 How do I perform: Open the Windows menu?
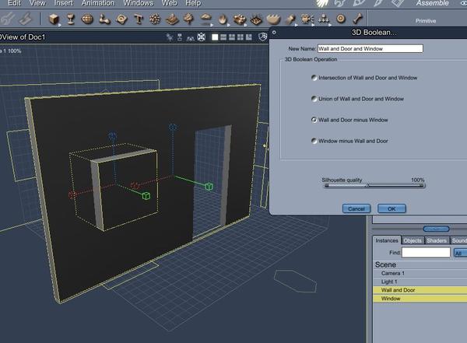click(x=139, y=3)
